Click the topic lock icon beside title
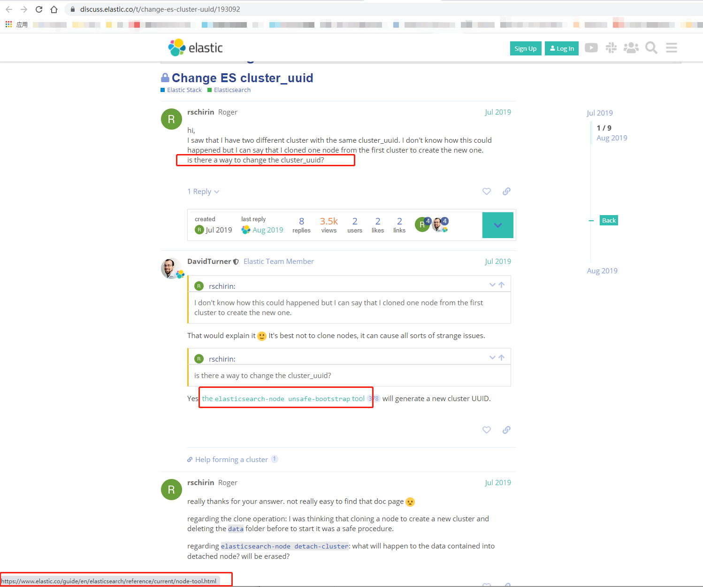Image resolution: width=703 pixels, height=587 pixels. (x=165, y=78)
